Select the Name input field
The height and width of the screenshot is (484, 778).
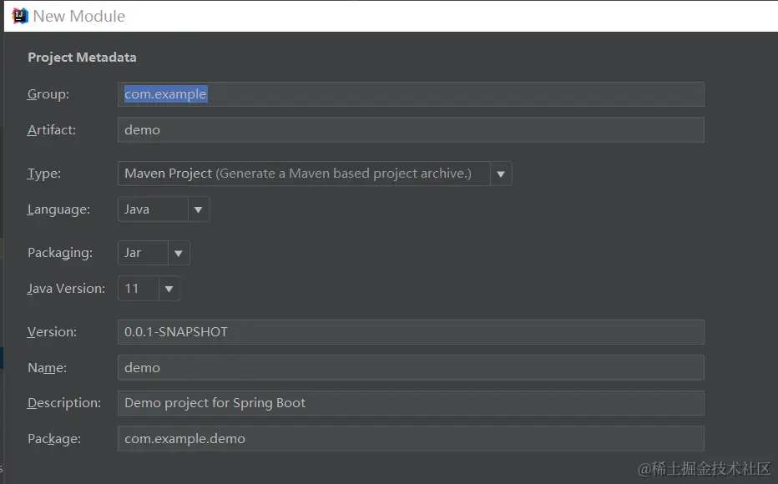point(411,368)
